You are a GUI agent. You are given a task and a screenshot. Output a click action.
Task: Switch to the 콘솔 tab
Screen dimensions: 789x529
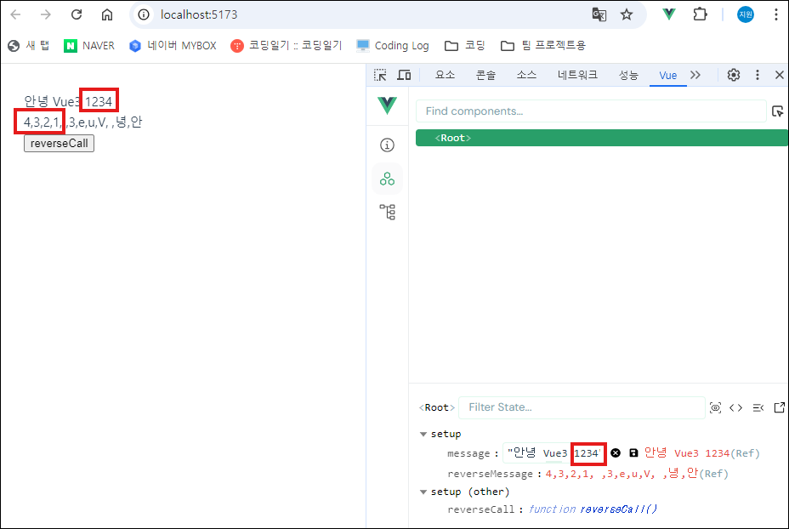click(485, 75)
